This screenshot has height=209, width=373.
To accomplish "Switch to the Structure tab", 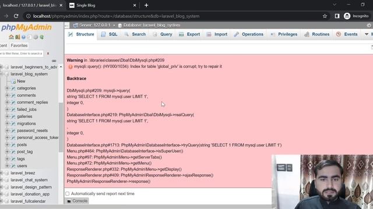I will 81,34.
